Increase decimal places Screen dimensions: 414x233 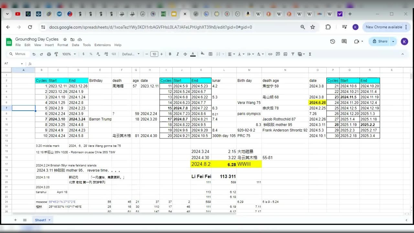pos(105,54)
